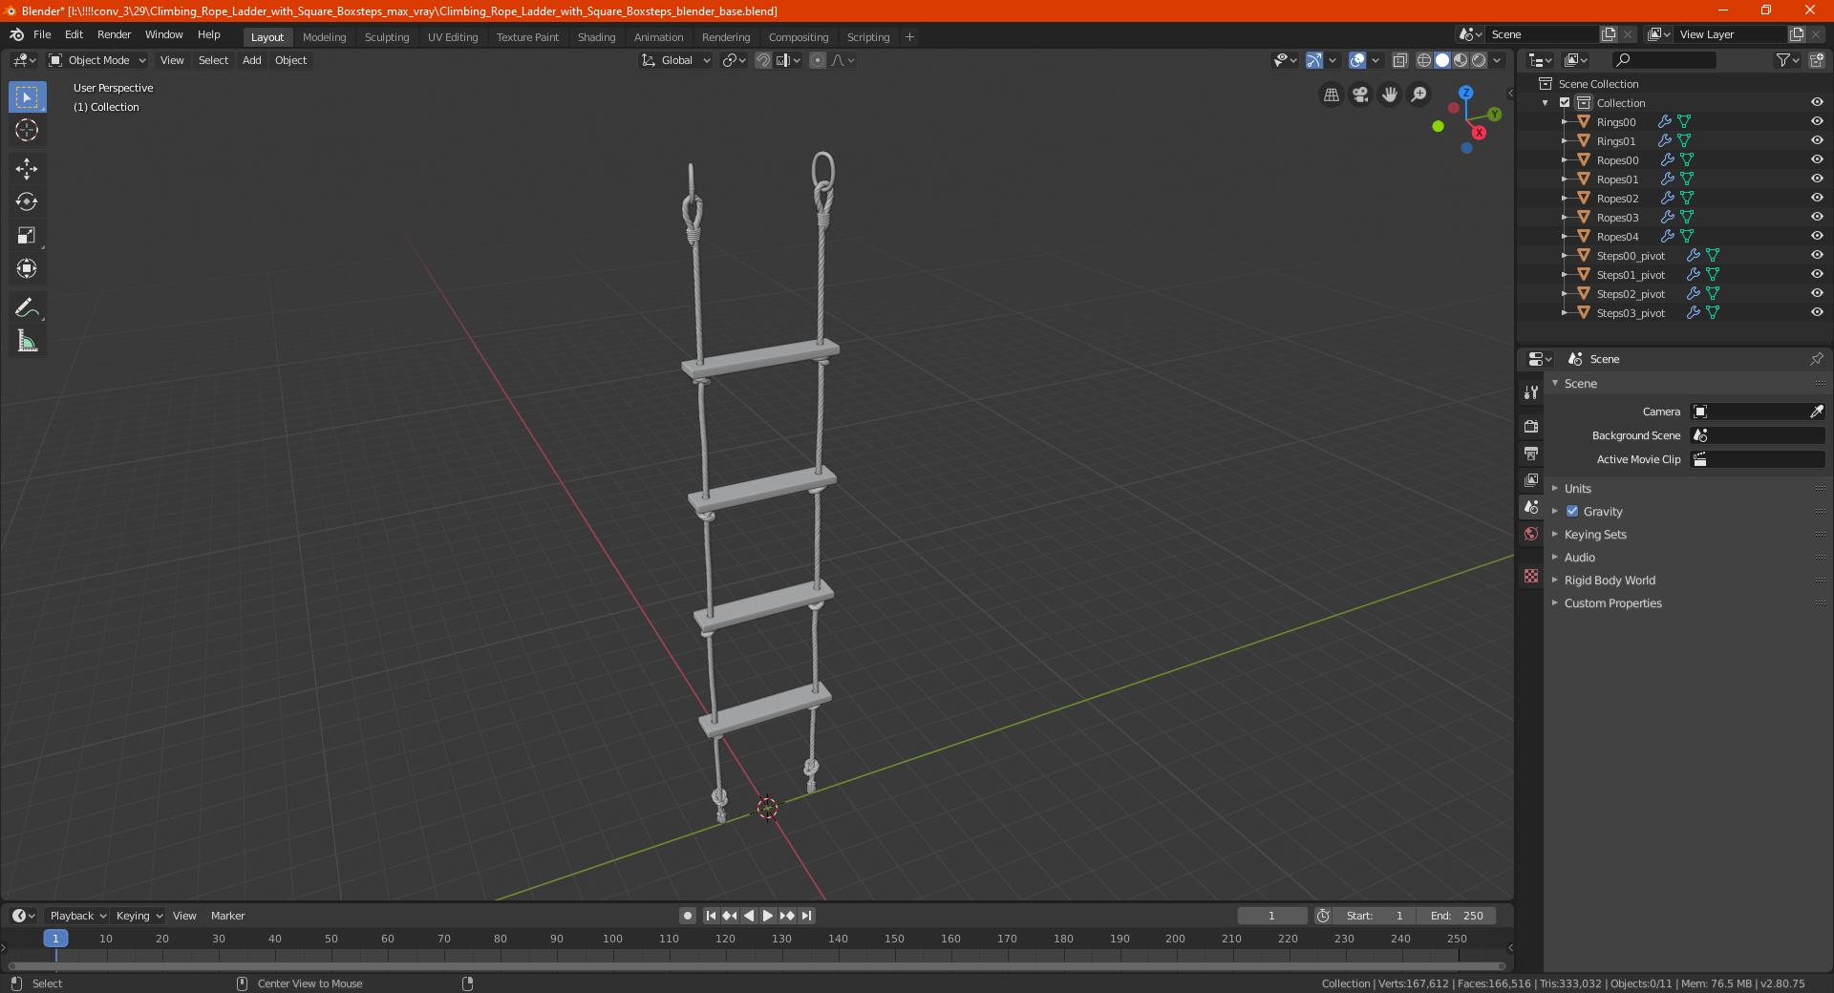
Task: Play the animation forward
Action: 768,916
